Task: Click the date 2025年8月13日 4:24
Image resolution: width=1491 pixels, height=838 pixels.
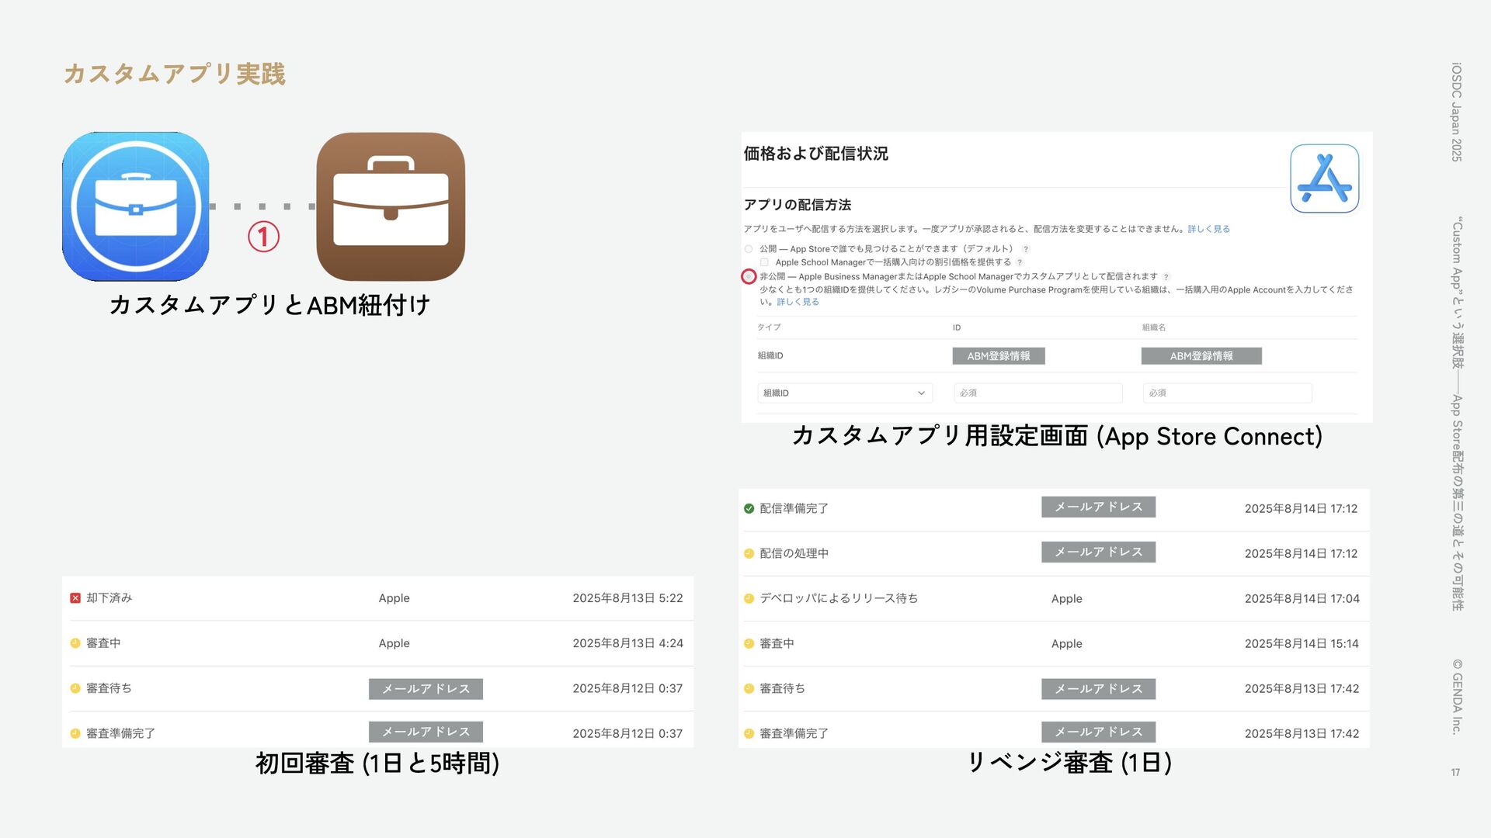Action: (627, 643)
